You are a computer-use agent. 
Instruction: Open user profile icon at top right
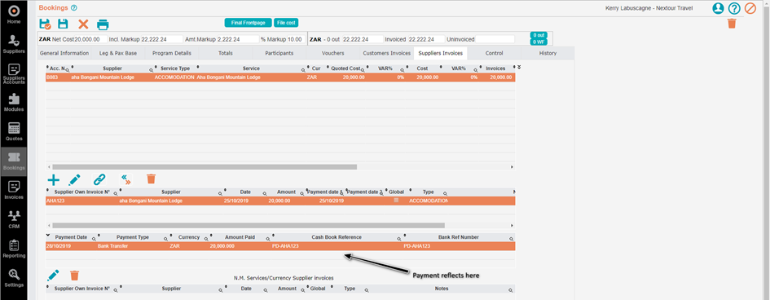pos(718,8)
